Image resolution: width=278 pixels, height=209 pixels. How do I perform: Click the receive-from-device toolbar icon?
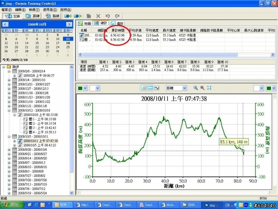point(78,16)
